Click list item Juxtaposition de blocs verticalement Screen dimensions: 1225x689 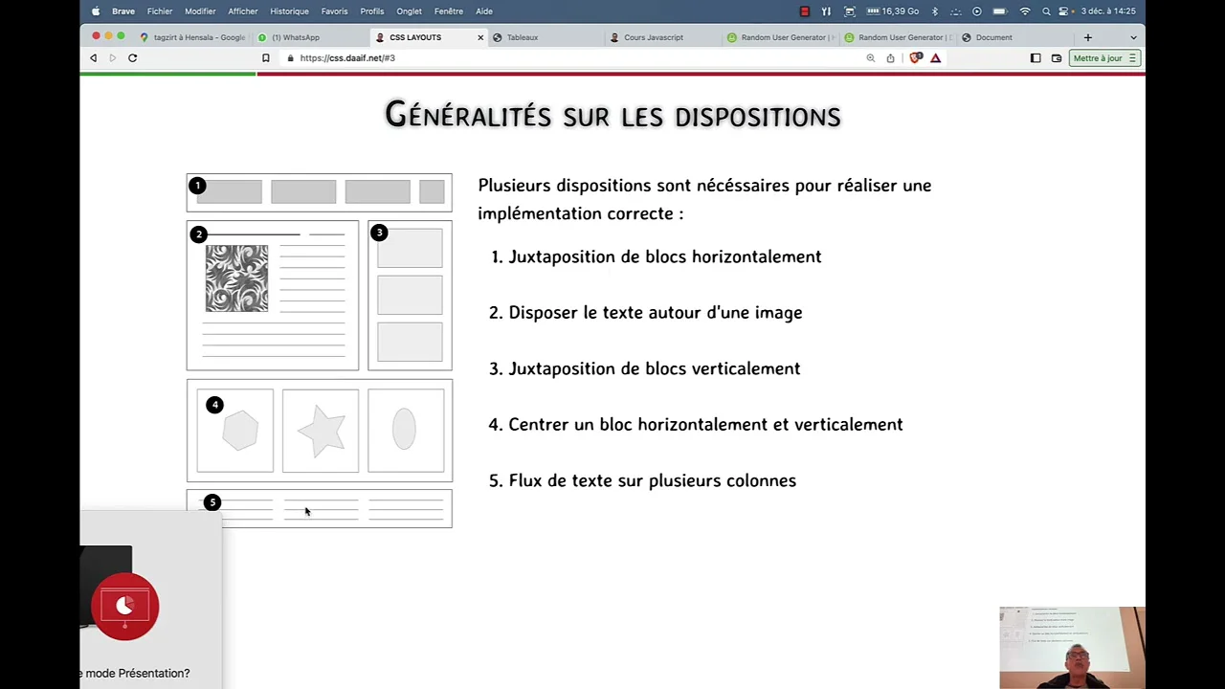tap(655, 368)
